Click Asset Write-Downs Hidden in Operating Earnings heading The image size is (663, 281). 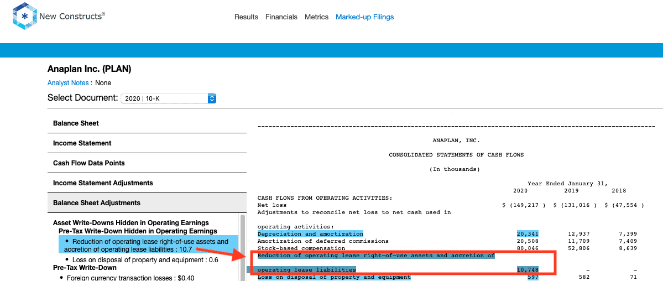click(x=130, y=222)
